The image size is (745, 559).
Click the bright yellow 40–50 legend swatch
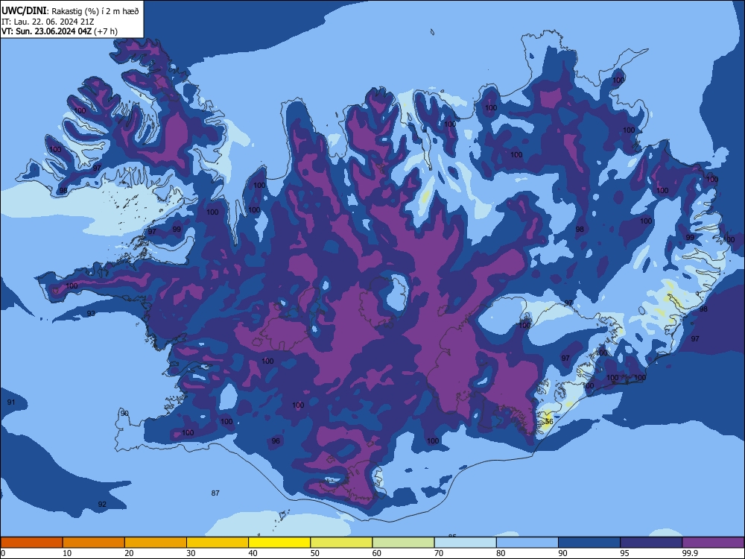[x=279, y=543]
